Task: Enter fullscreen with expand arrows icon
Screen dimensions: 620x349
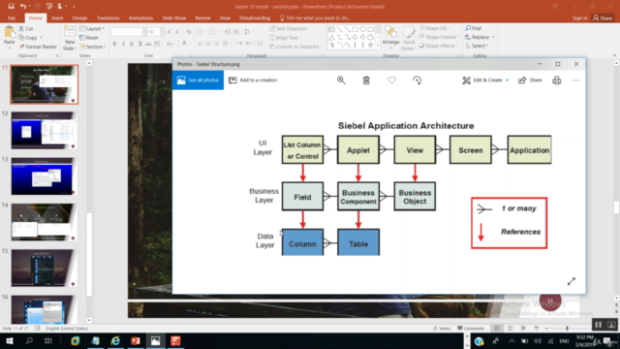Action: [x=572, y=281]
